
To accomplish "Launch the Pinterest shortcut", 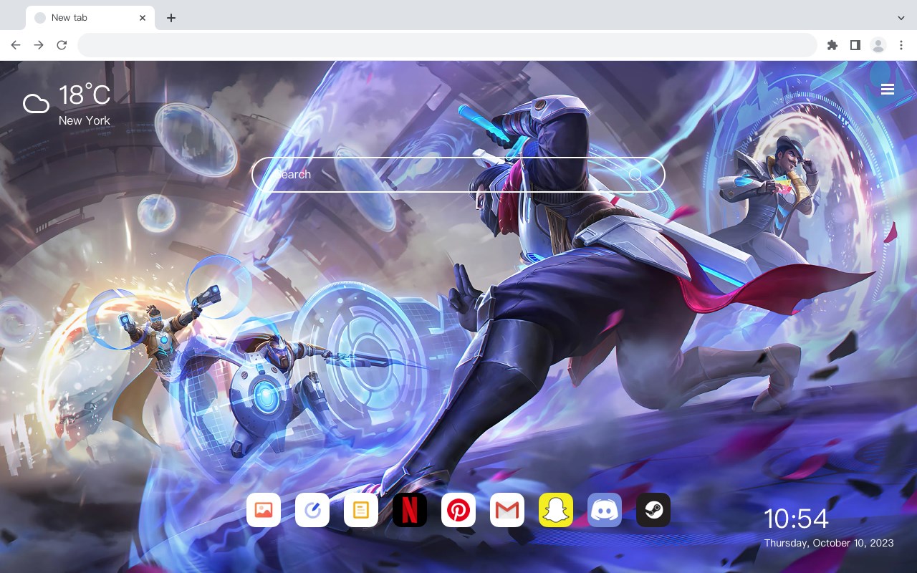I will 458,510.
